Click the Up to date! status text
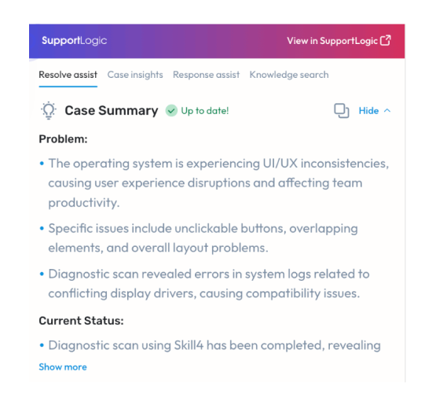The image size is (436, 405). click(205, 111)
